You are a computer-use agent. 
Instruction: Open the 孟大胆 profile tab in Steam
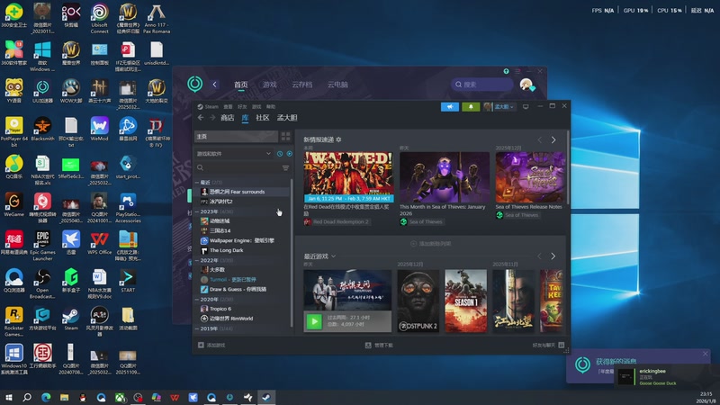pyautogui.click(x=287, y=118)
